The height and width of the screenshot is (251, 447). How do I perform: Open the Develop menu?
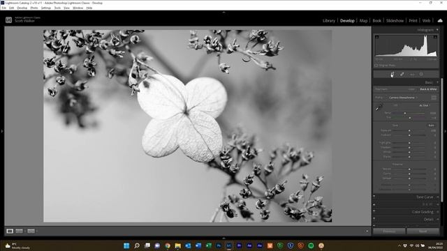click(22, 8)
